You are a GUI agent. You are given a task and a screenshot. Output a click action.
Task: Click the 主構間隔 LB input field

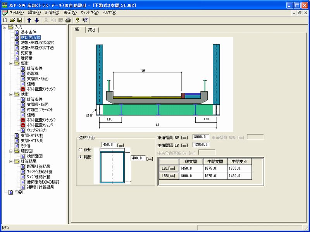click(200, 145)
